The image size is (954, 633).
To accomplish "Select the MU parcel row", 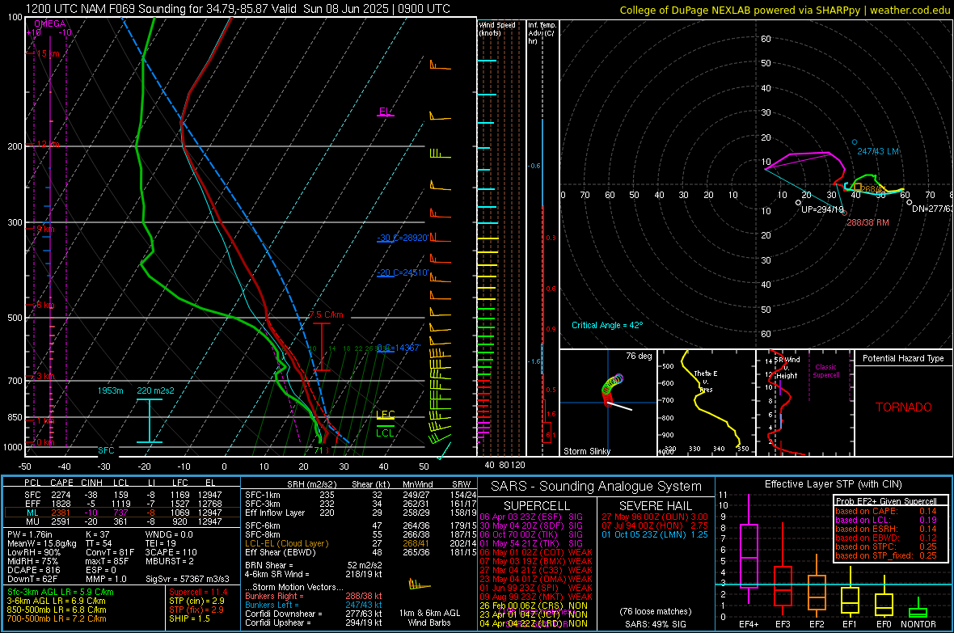I will pos(121,521).
